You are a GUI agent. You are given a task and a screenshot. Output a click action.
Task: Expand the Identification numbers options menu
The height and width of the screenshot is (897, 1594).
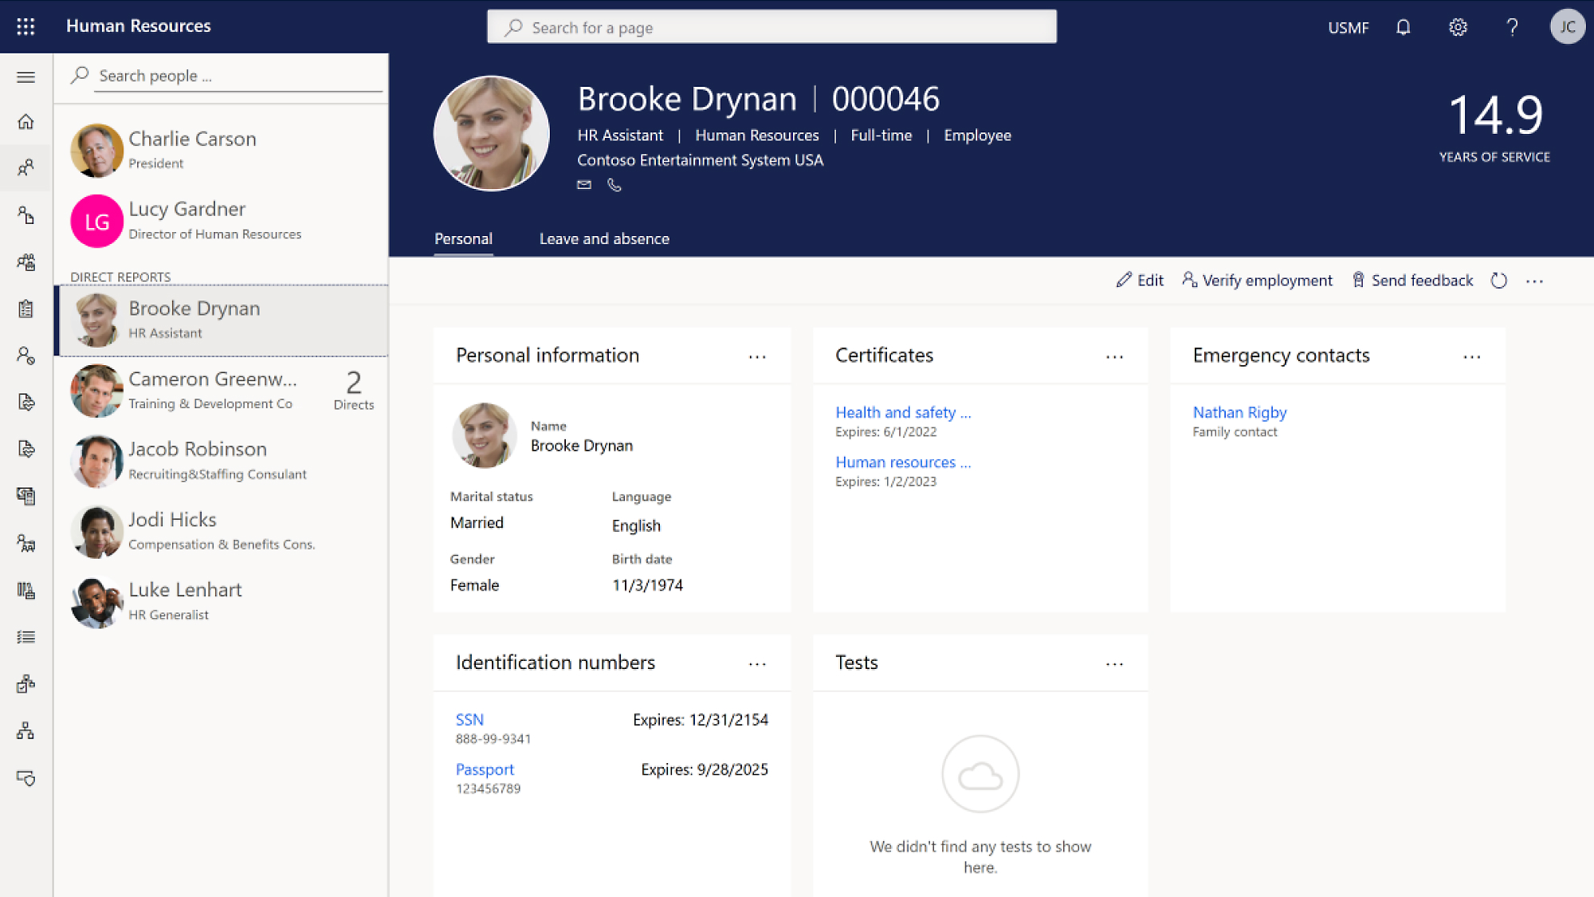[759, 662]
